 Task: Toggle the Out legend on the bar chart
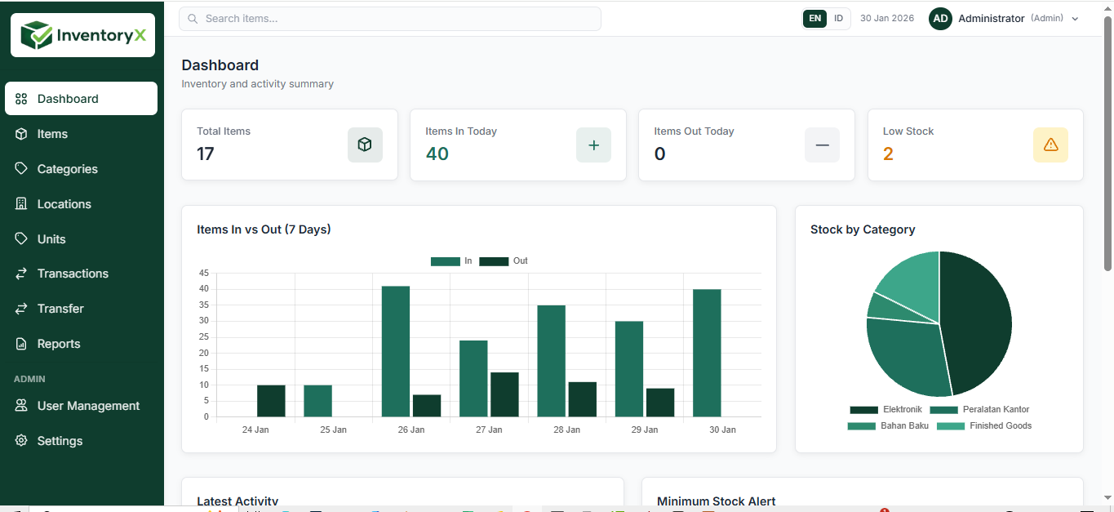(505, 260)
